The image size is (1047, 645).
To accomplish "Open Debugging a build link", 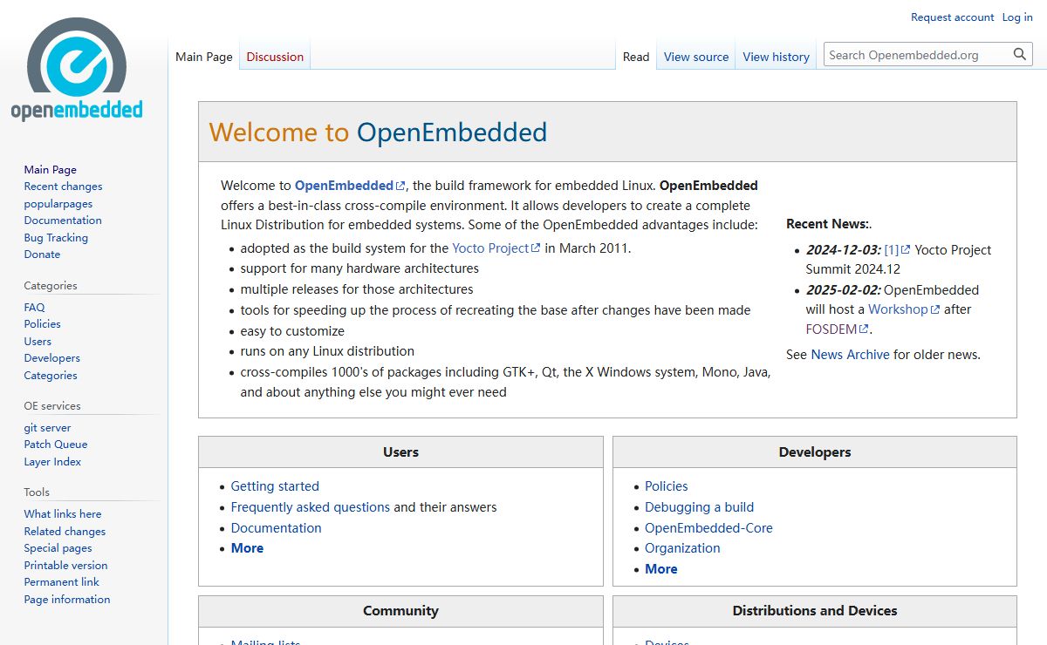I will 699,507.
